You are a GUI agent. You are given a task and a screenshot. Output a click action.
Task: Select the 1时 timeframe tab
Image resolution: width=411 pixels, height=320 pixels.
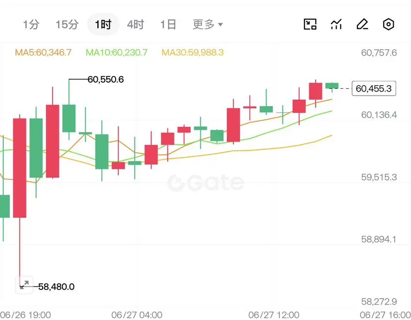103,24
